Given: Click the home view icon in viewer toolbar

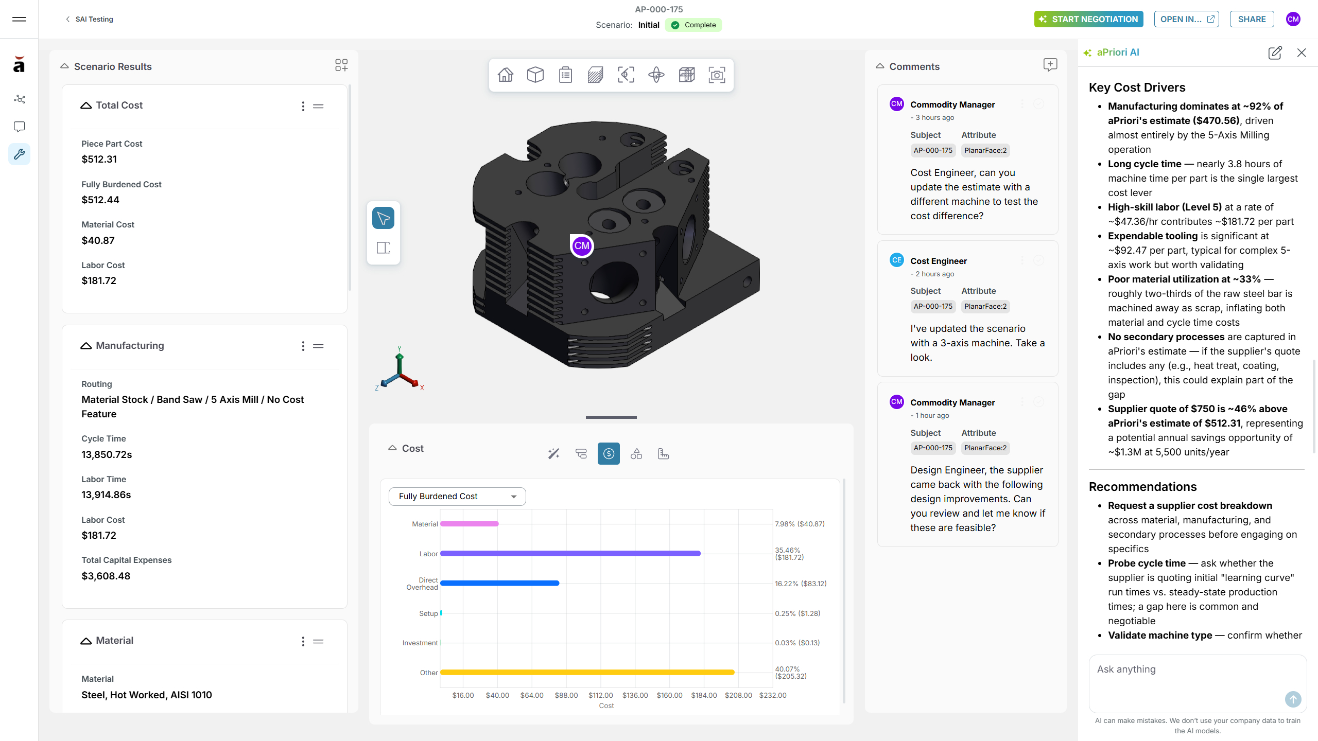Looking at the screenshot, I should (x=505, y=75).
